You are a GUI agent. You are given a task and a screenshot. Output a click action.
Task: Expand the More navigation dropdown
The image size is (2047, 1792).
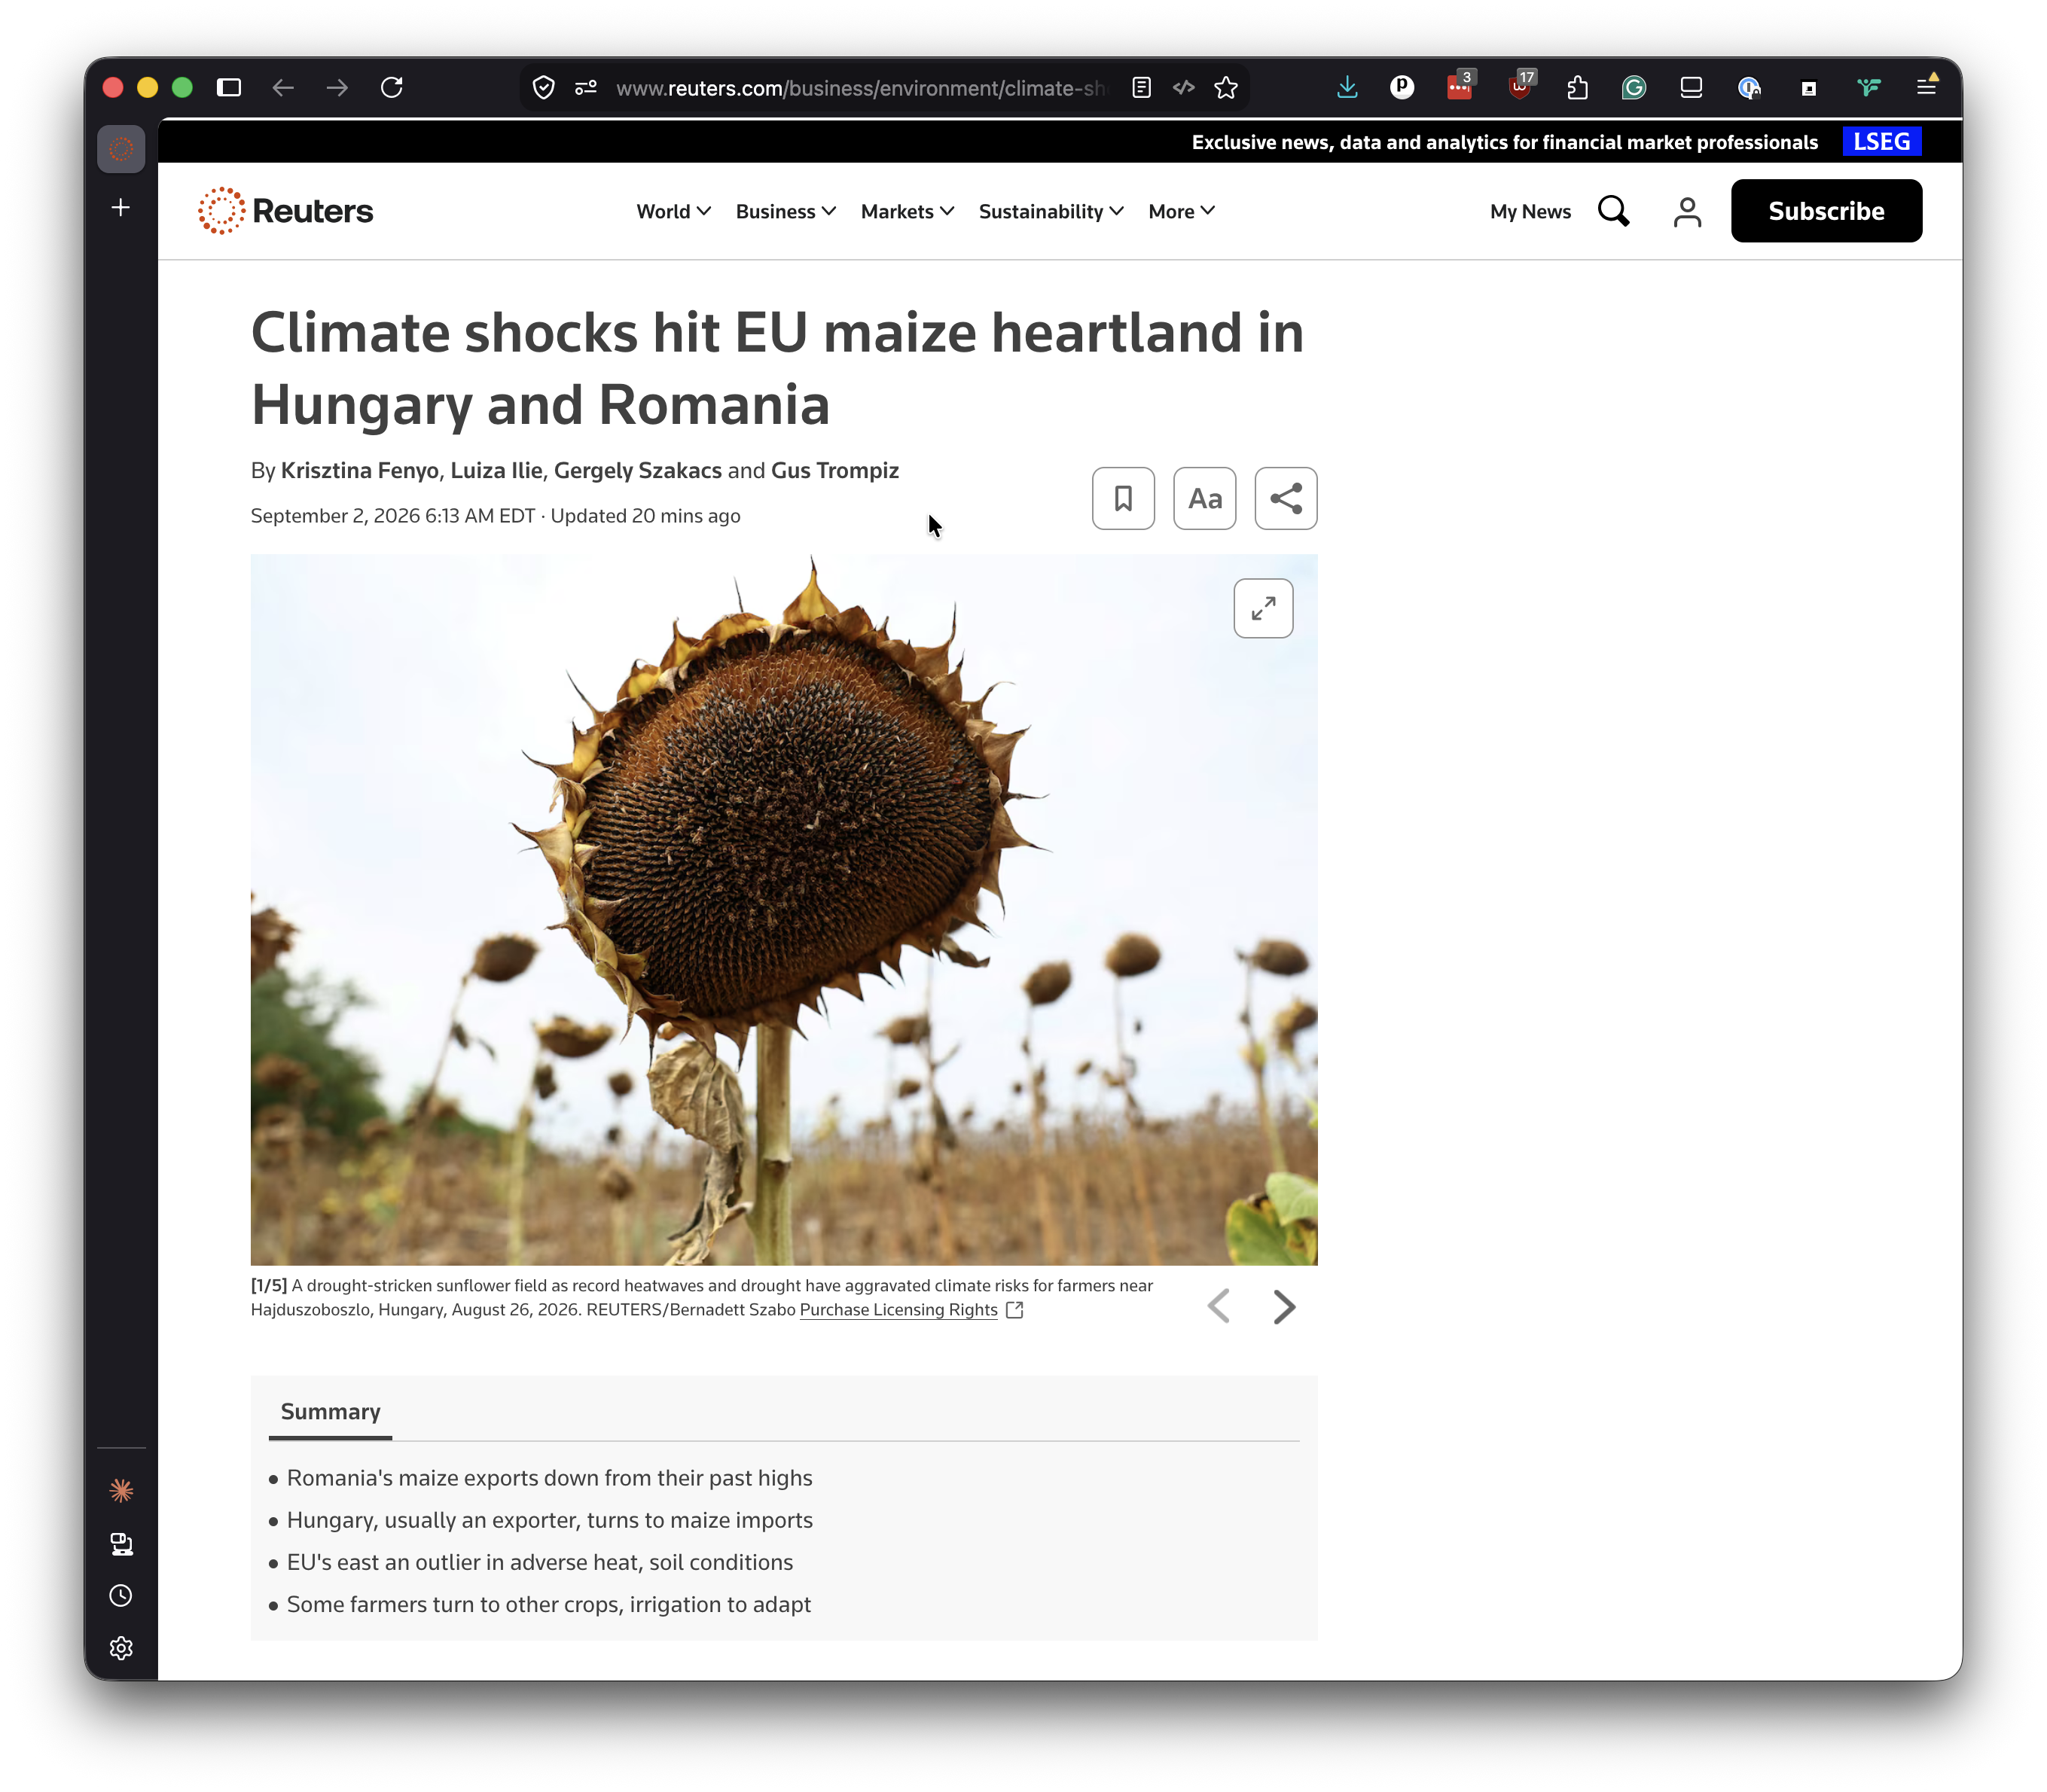click(x=1181, y=211)
